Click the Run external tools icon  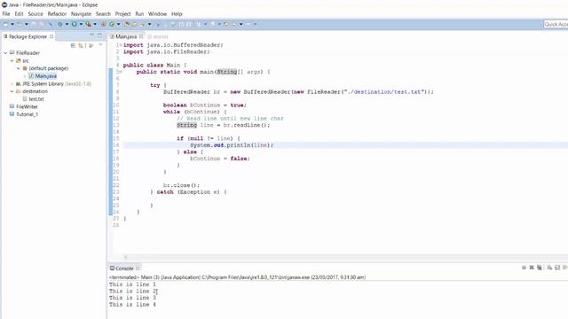[x=88, y=24]
